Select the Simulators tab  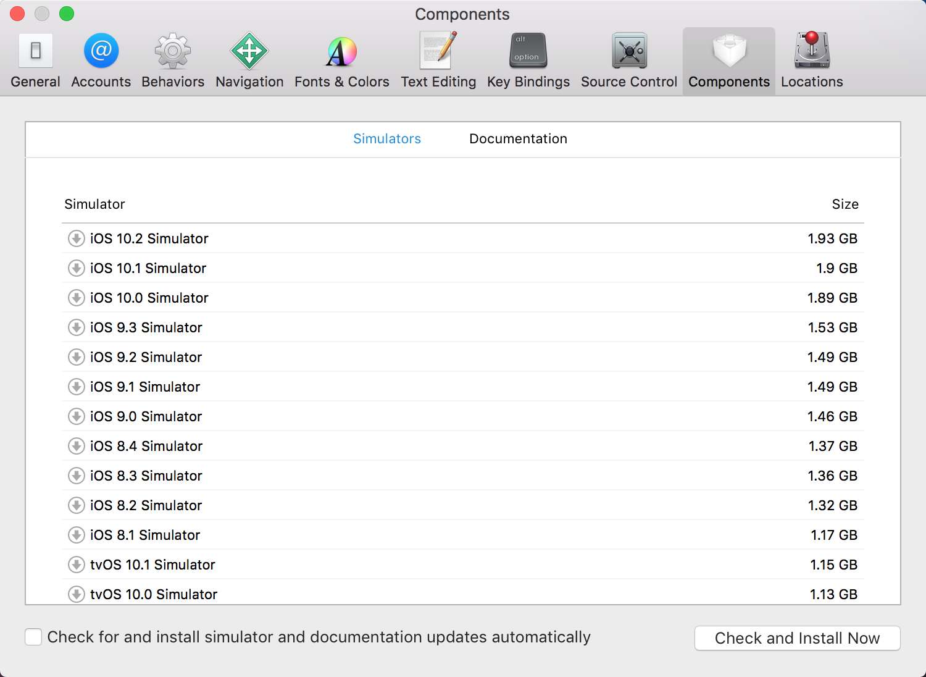[x=387, y=139]
